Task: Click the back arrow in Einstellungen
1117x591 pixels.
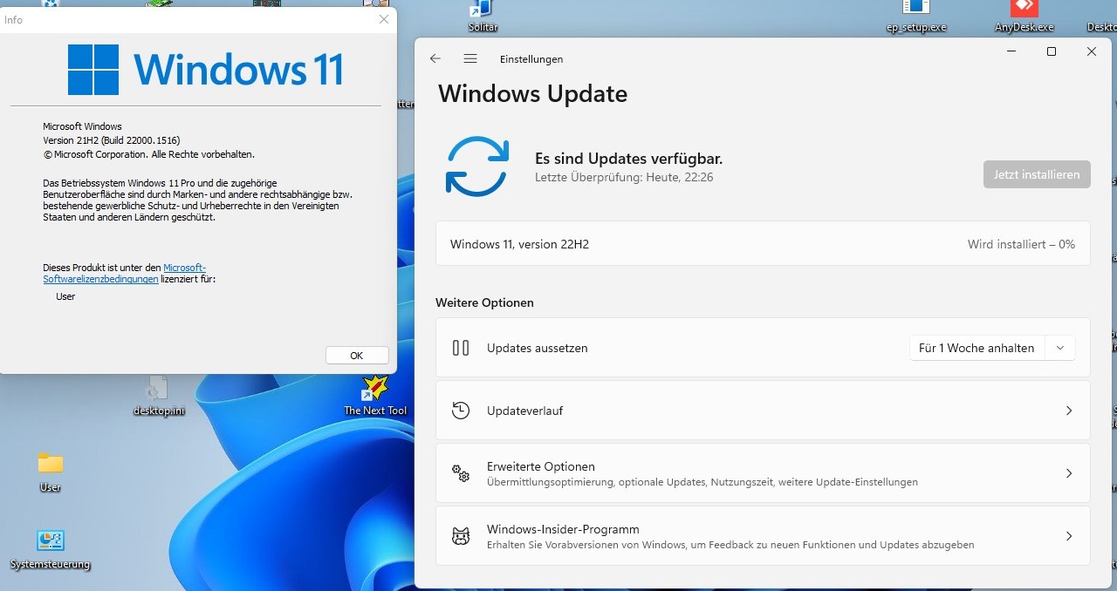Action: pos(435,58)
